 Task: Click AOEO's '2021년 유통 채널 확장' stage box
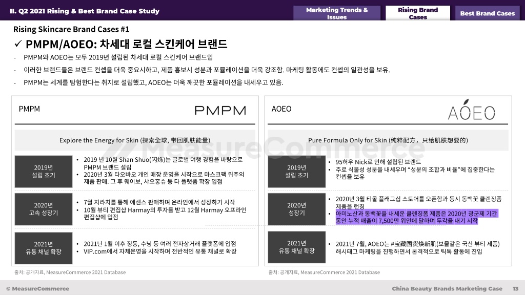297,247
